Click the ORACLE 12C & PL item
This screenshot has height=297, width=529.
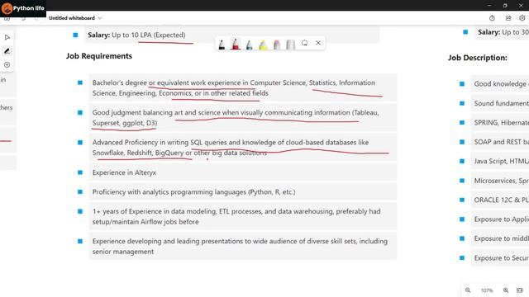pos(502,200)
